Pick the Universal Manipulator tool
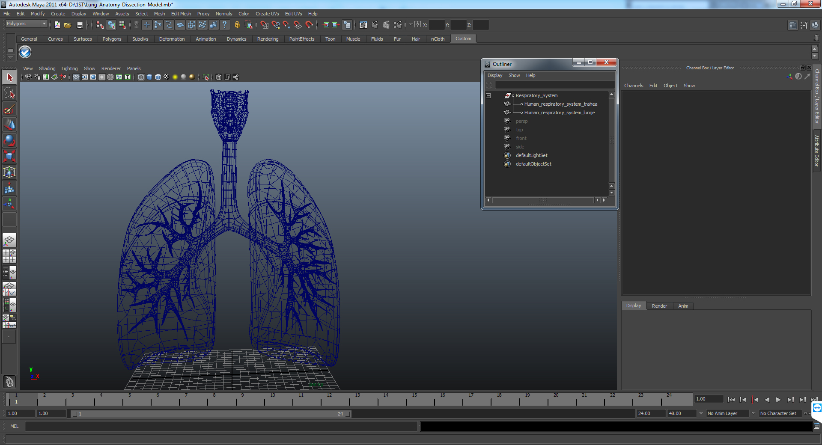 tap(9, 172)
